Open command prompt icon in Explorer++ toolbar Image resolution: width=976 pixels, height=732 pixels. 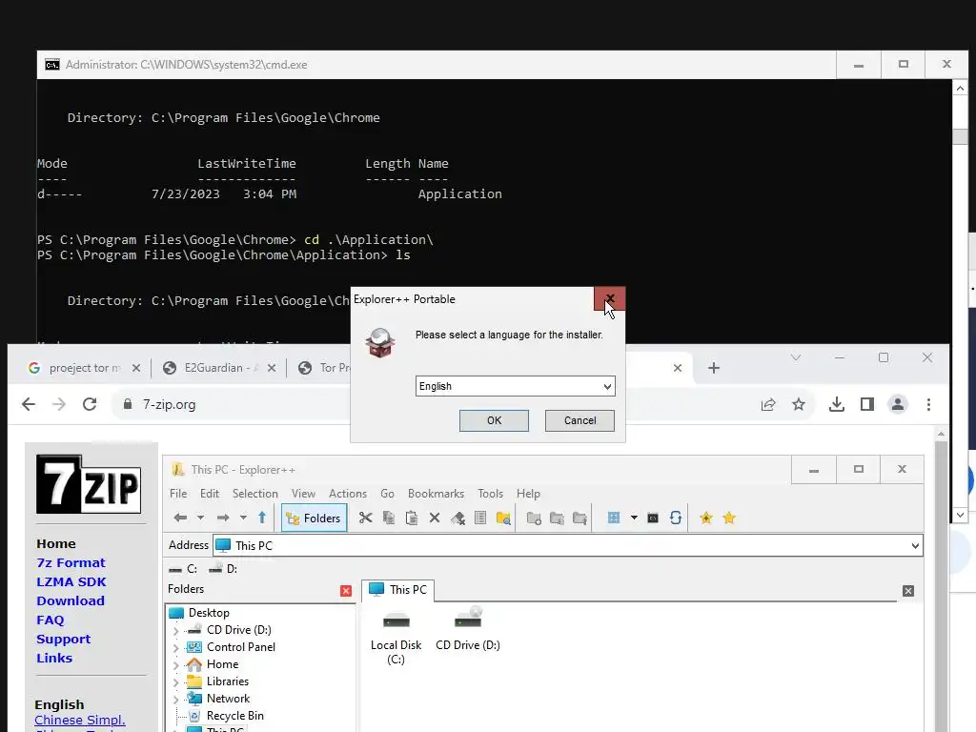tap(653, 518)
